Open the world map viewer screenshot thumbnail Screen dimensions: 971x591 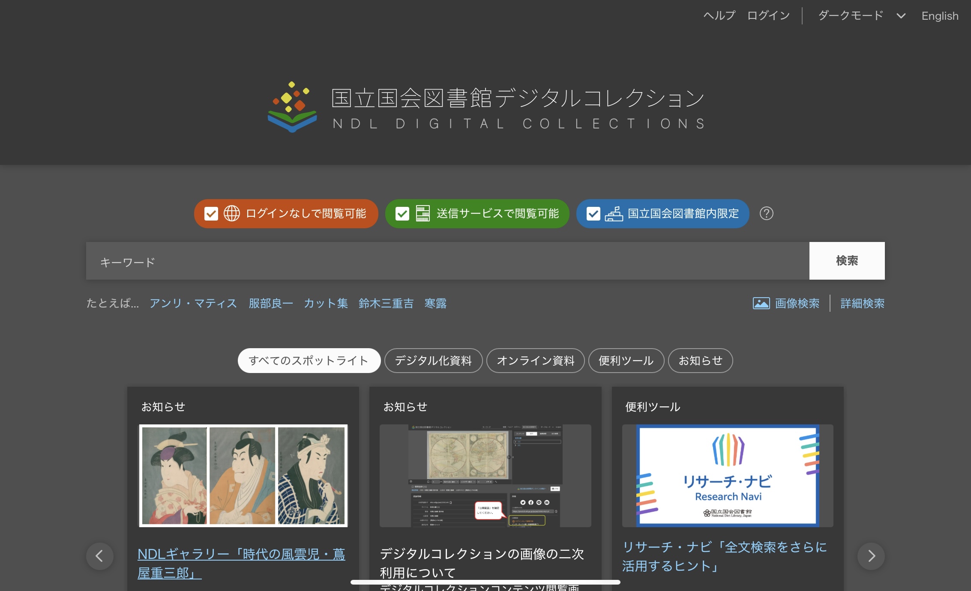[485, 475]
